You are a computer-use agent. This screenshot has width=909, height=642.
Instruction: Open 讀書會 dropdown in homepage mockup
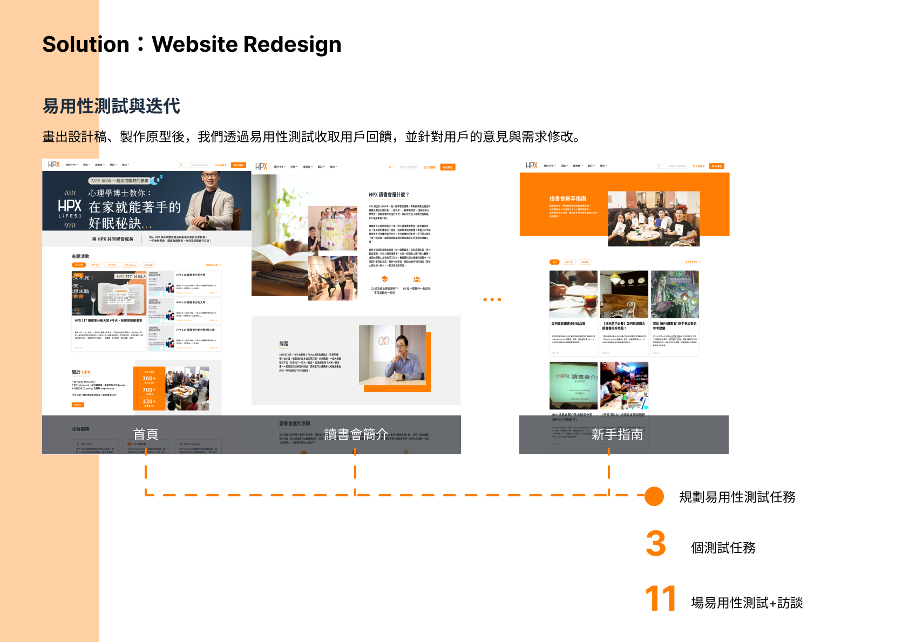[x=100, y=165]
